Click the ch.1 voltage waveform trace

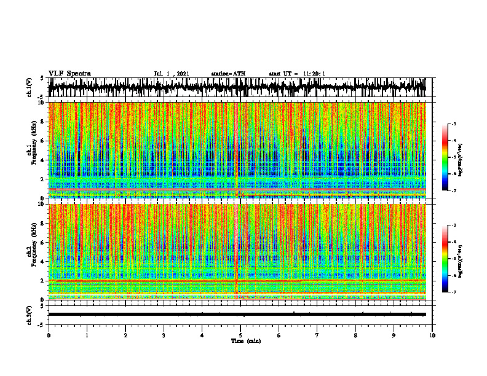(237, 87)
